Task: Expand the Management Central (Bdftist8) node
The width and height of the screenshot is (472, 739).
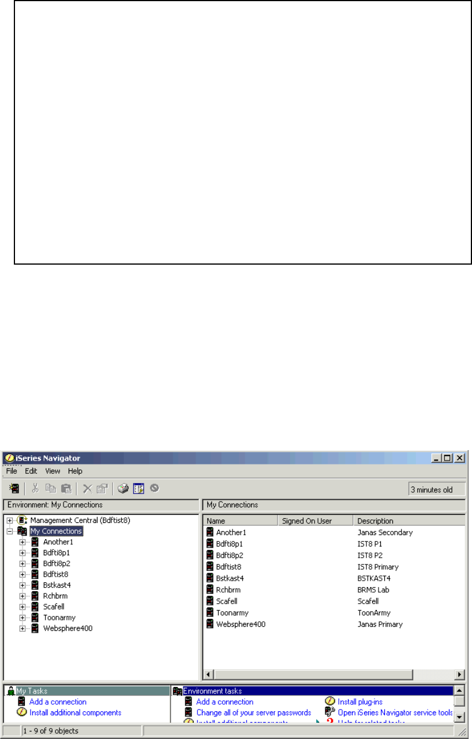Action: 10,521
